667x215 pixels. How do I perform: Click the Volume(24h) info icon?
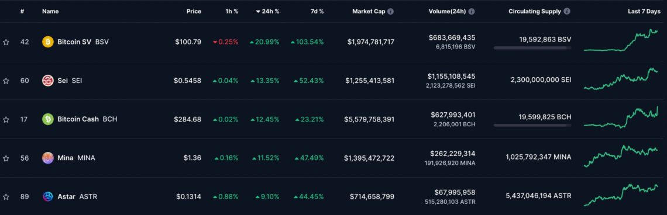pos(472,12)
